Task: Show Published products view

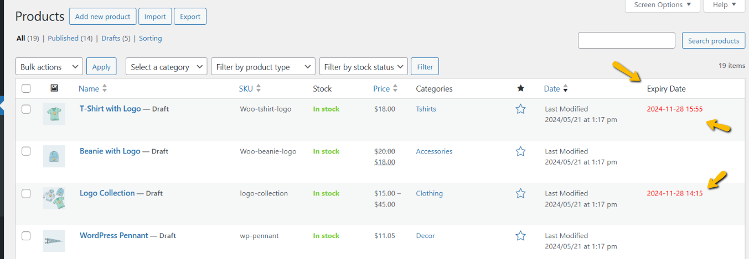Action: tap(63, 38)
